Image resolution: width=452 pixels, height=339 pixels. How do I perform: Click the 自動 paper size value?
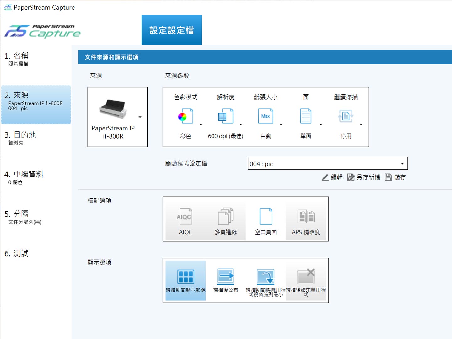[x=266, y=136]
